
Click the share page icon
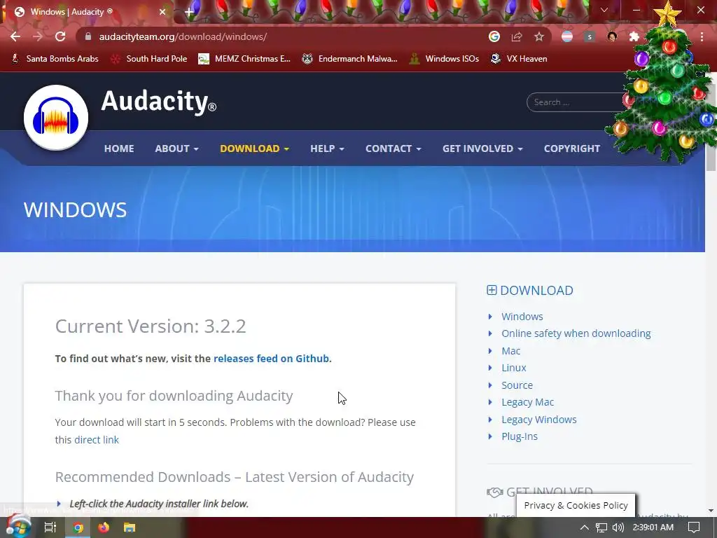[x=517, y=36]
